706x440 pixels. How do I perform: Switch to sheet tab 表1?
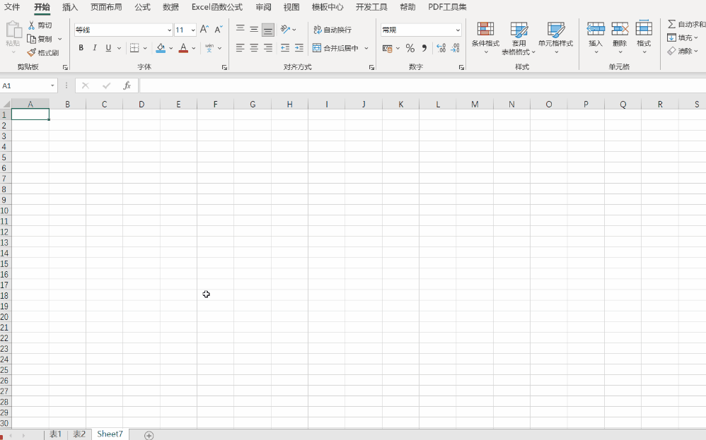click(55, 434)
